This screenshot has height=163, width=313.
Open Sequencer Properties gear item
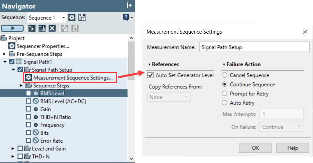39,46
